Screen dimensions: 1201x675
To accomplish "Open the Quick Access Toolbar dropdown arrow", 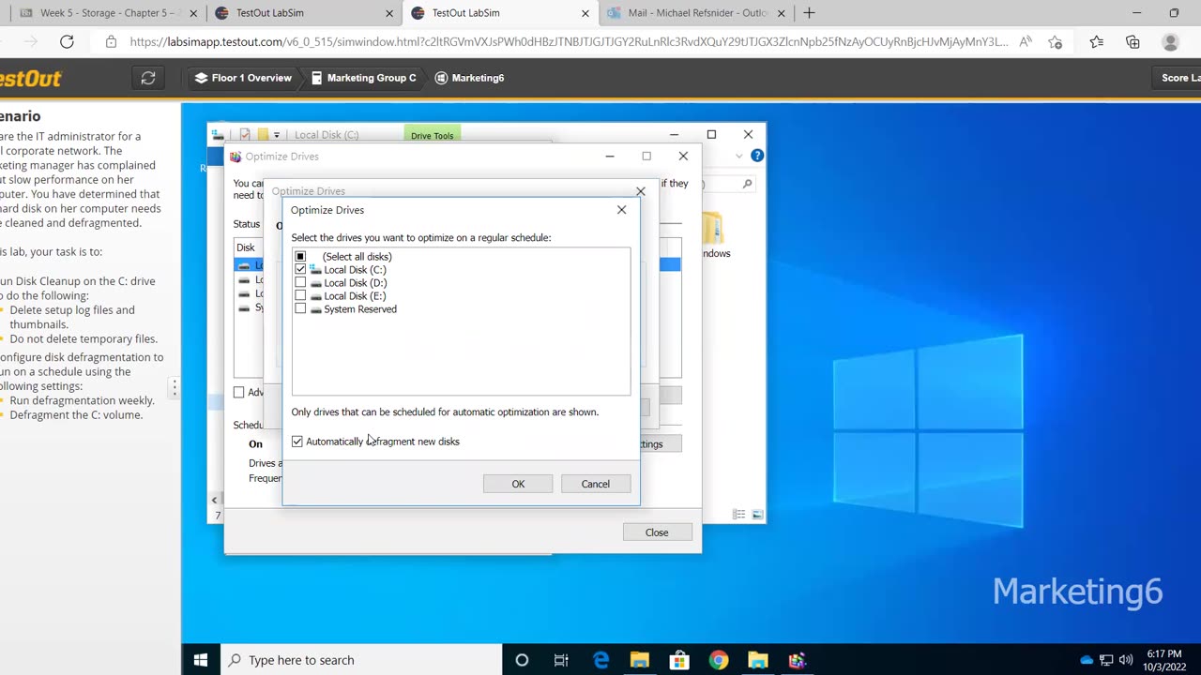I will tap(277, 135).
